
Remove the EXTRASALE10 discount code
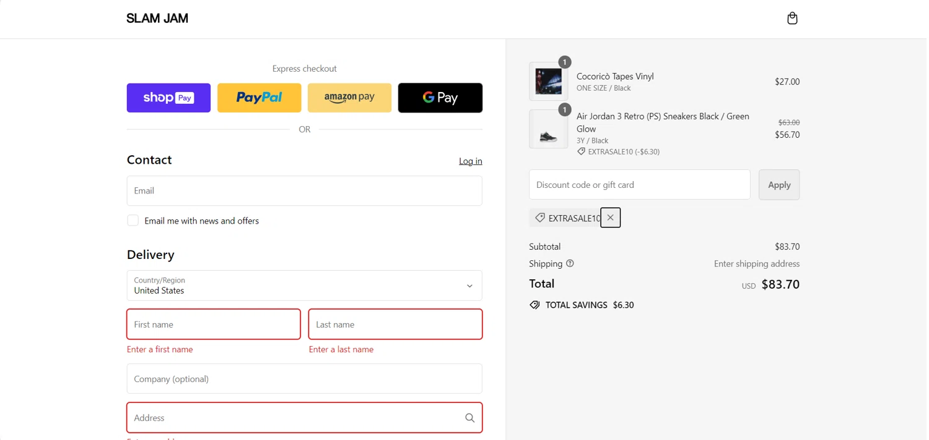[x=610, y=218]
